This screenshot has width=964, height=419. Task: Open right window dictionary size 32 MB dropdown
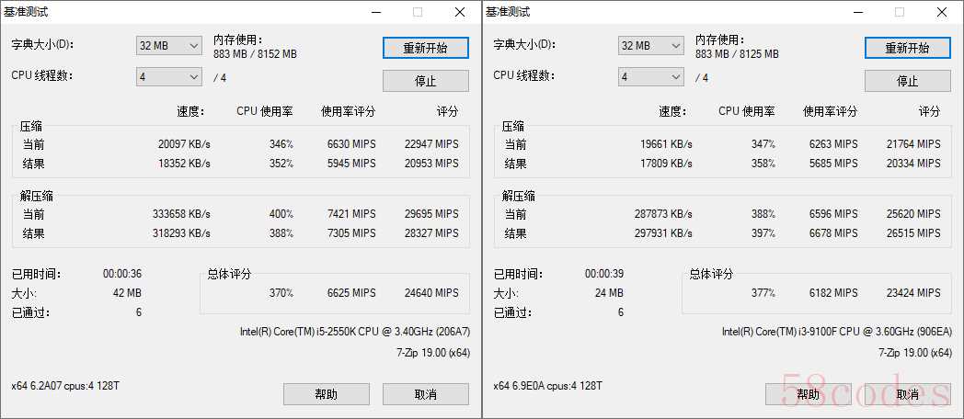(651, 45)
